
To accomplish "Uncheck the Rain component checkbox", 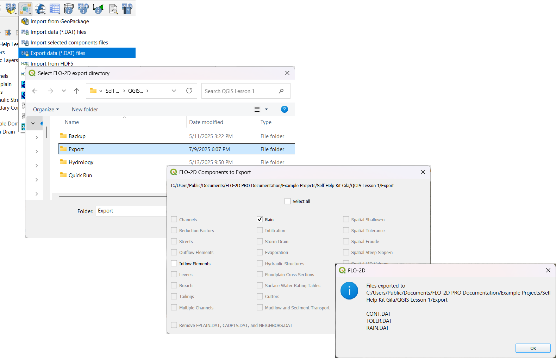I will tap(260, 220).
